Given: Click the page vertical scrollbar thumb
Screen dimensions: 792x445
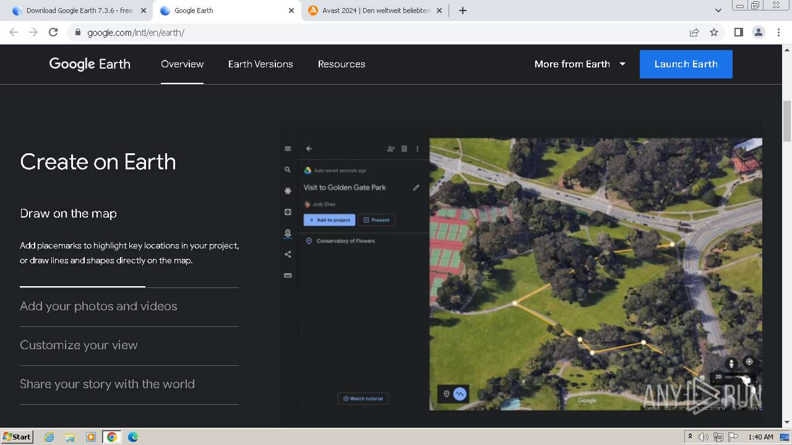Looking at the screenshot, I should pyautogui.click(x=787, y=121).
